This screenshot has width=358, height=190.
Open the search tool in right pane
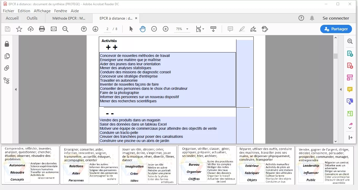coord(350,41)
